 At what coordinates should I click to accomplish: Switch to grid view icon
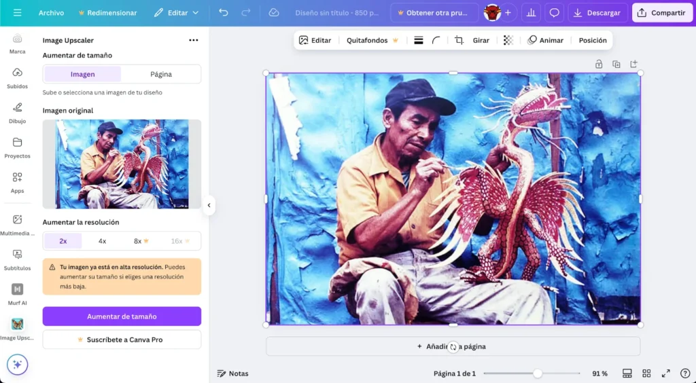pyautogui.click(x=646, y=373)
